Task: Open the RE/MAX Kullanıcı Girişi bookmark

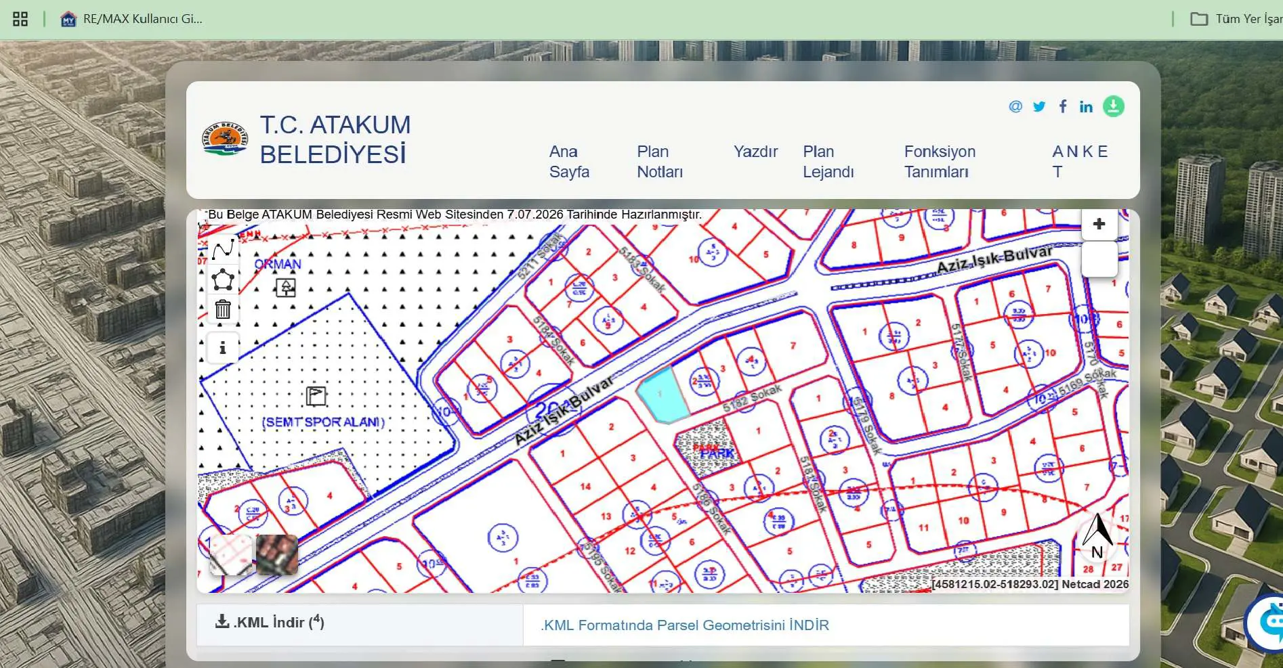Action: (x=131, y=19)
